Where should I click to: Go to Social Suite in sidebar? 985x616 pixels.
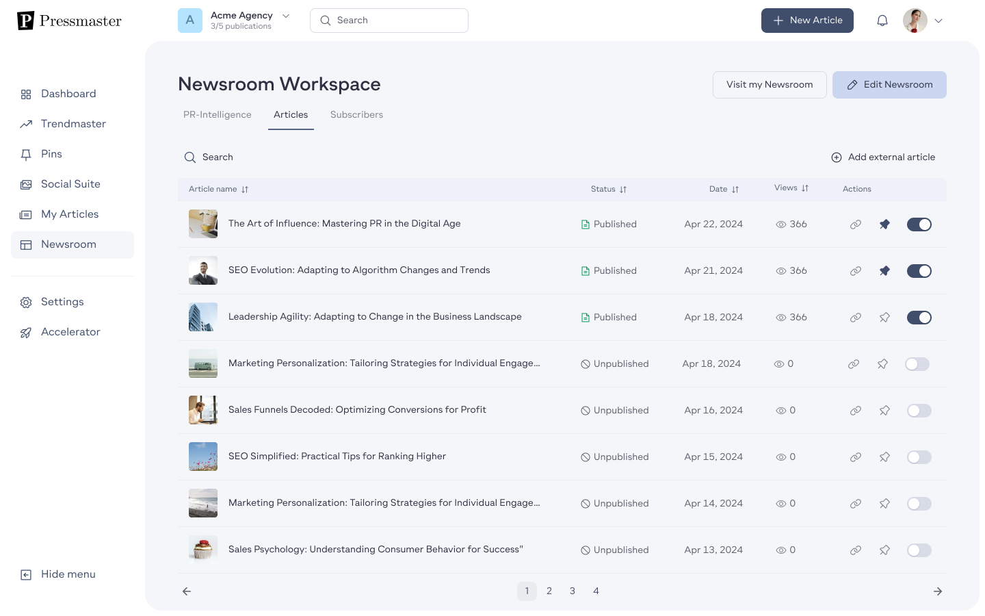coord(73,184)
